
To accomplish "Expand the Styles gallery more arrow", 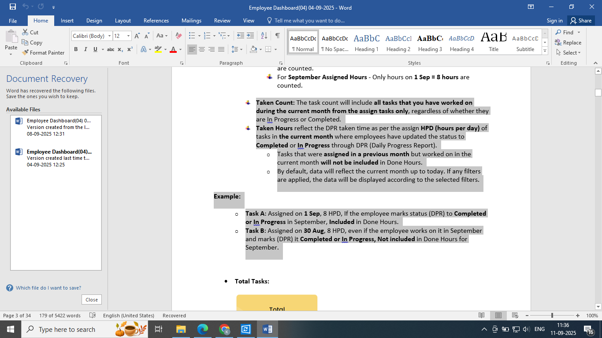I will tap(545, 51).
